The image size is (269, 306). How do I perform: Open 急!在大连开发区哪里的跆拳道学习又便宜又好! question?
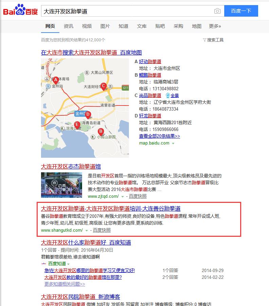coord(90,270)
